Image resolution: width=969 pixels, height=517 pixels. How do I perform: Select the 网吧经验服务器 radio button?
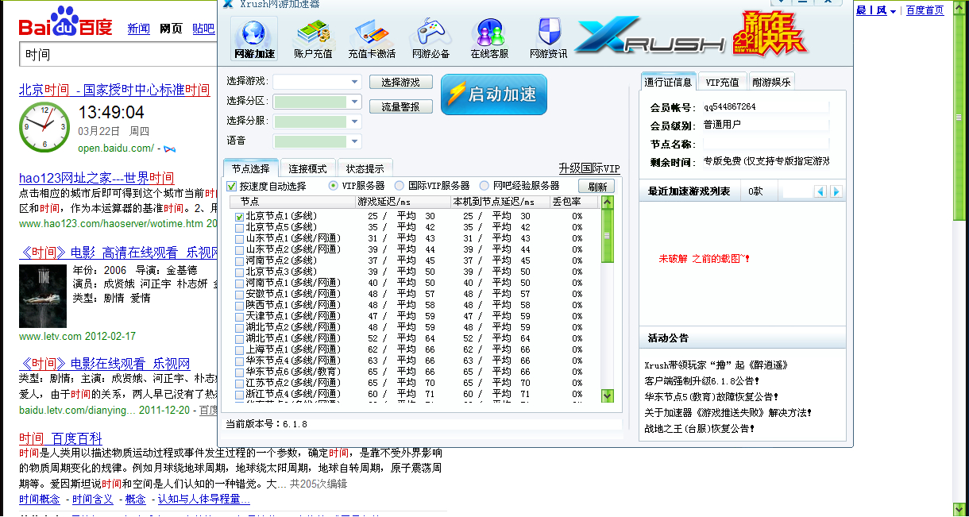point(484,186)
